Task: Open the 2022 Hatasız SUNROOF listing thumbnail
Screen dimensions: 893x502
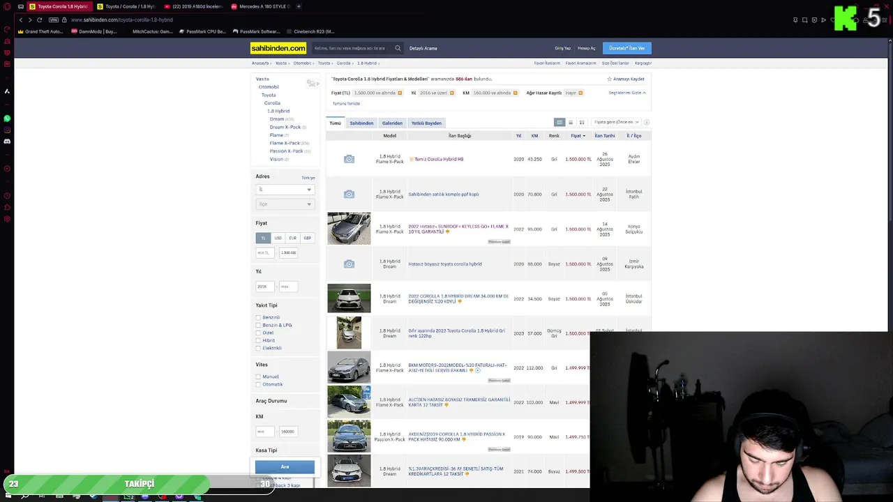Action: [x=349, y=229]
